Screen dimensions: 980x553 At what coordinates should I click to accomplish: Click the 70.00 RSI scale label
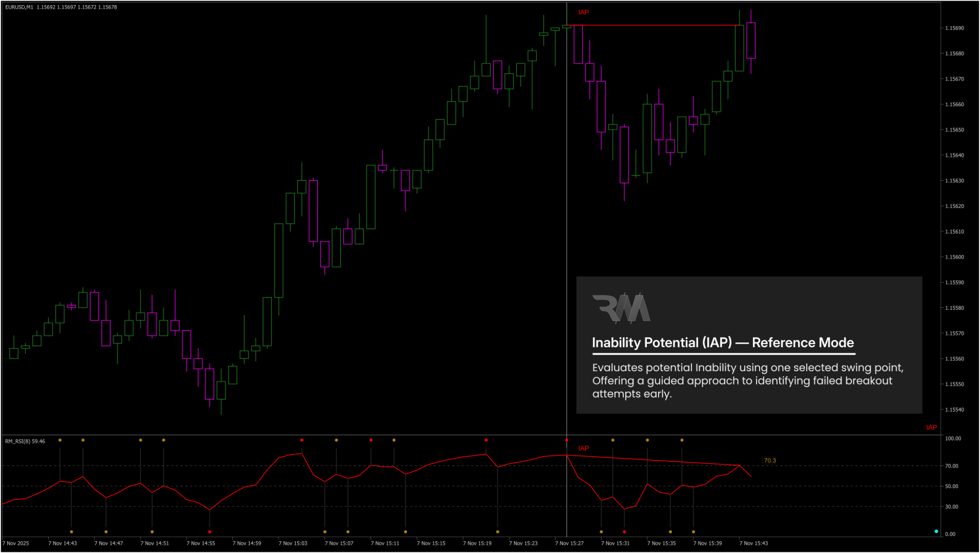click(x=951, y=466)
